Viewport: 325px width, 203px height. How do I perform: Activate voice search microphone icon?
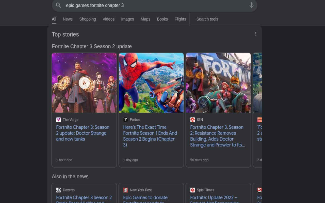251,5
